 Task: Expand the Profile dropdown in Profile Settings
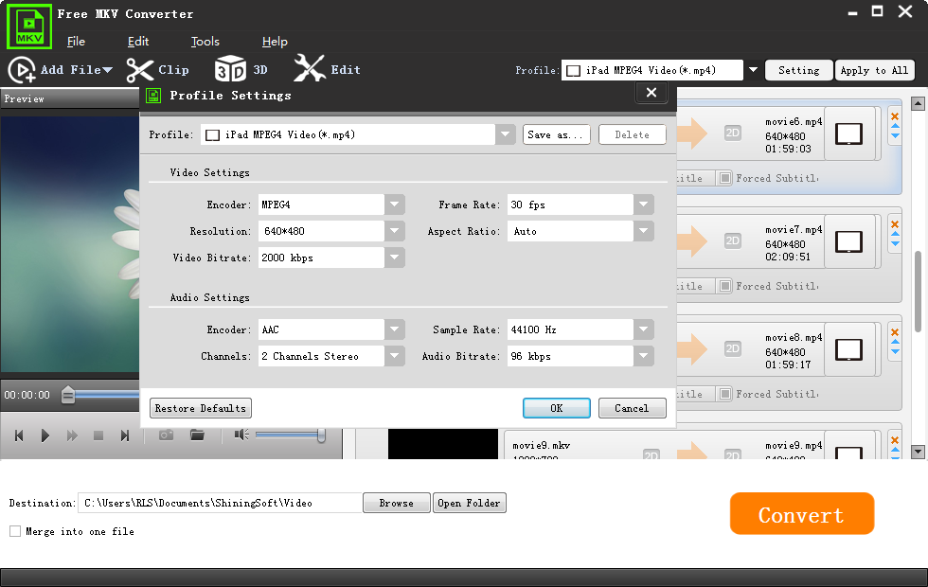[x=505, y=134]
